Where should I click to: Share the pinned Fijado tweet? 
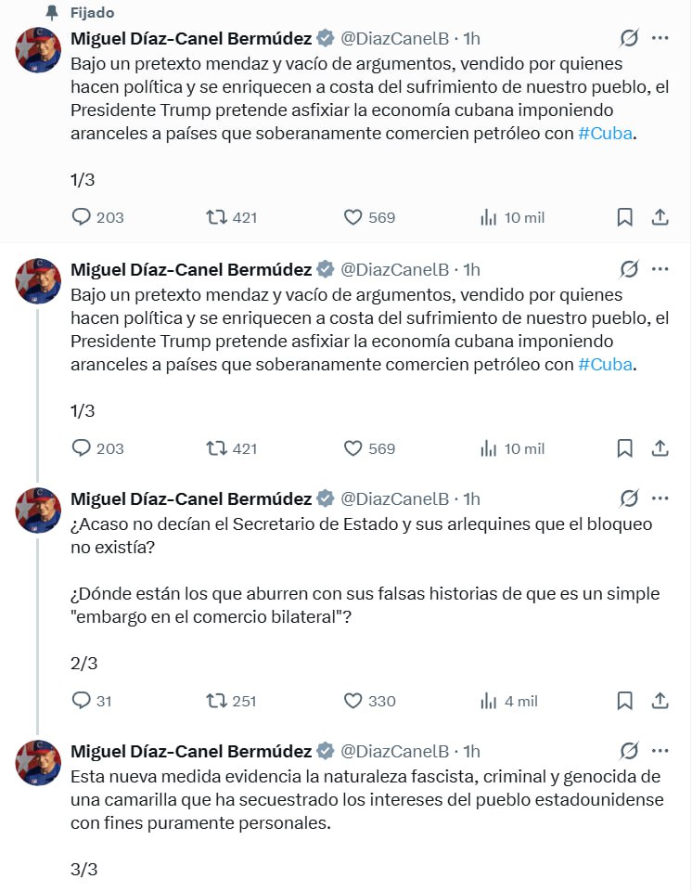click(660, 217)
